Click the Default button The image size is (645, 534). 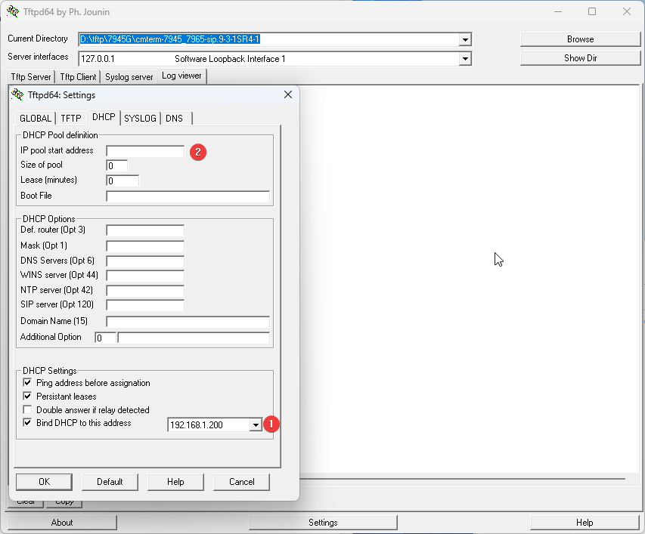110,482
